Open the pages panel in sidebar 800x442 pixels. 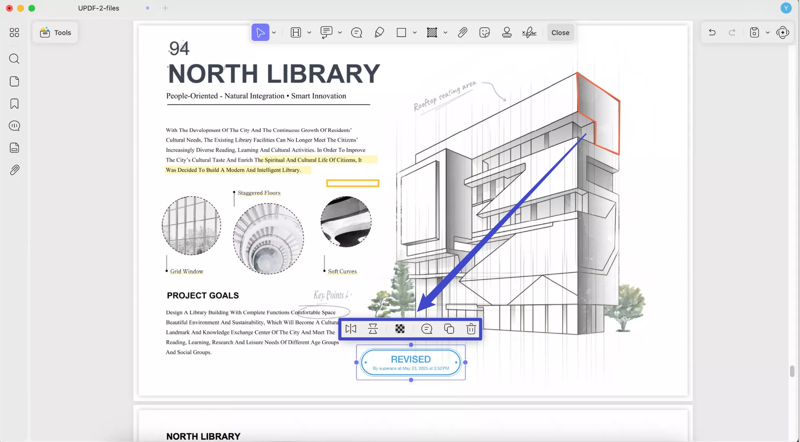point(14,81)
